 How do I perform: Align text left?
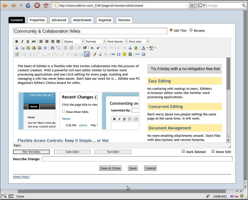[x=41, y=42]
